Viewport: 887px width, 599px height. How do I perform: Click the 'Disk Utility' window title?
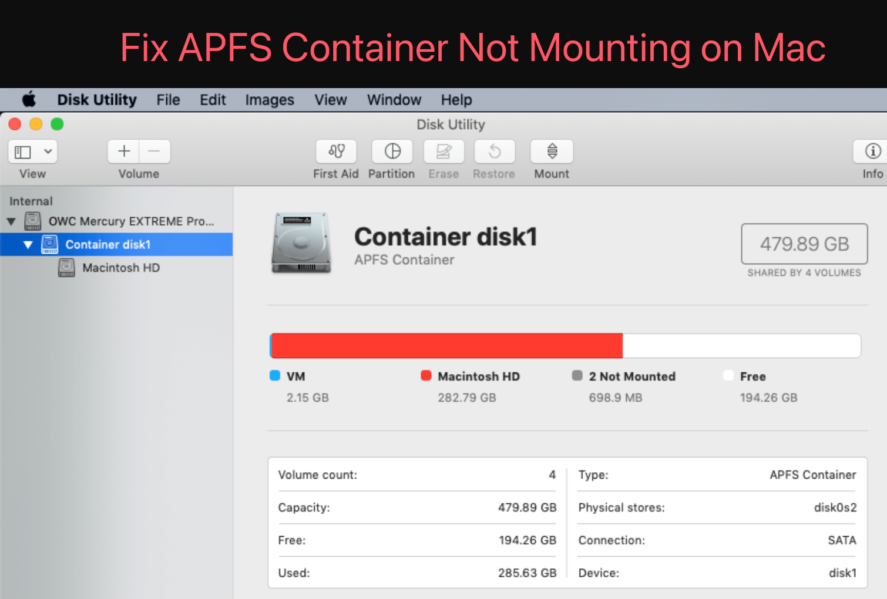(451, 124)
